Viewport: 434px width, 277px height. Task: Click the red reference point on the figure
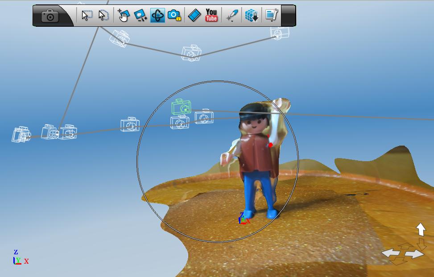pos(270,145)
